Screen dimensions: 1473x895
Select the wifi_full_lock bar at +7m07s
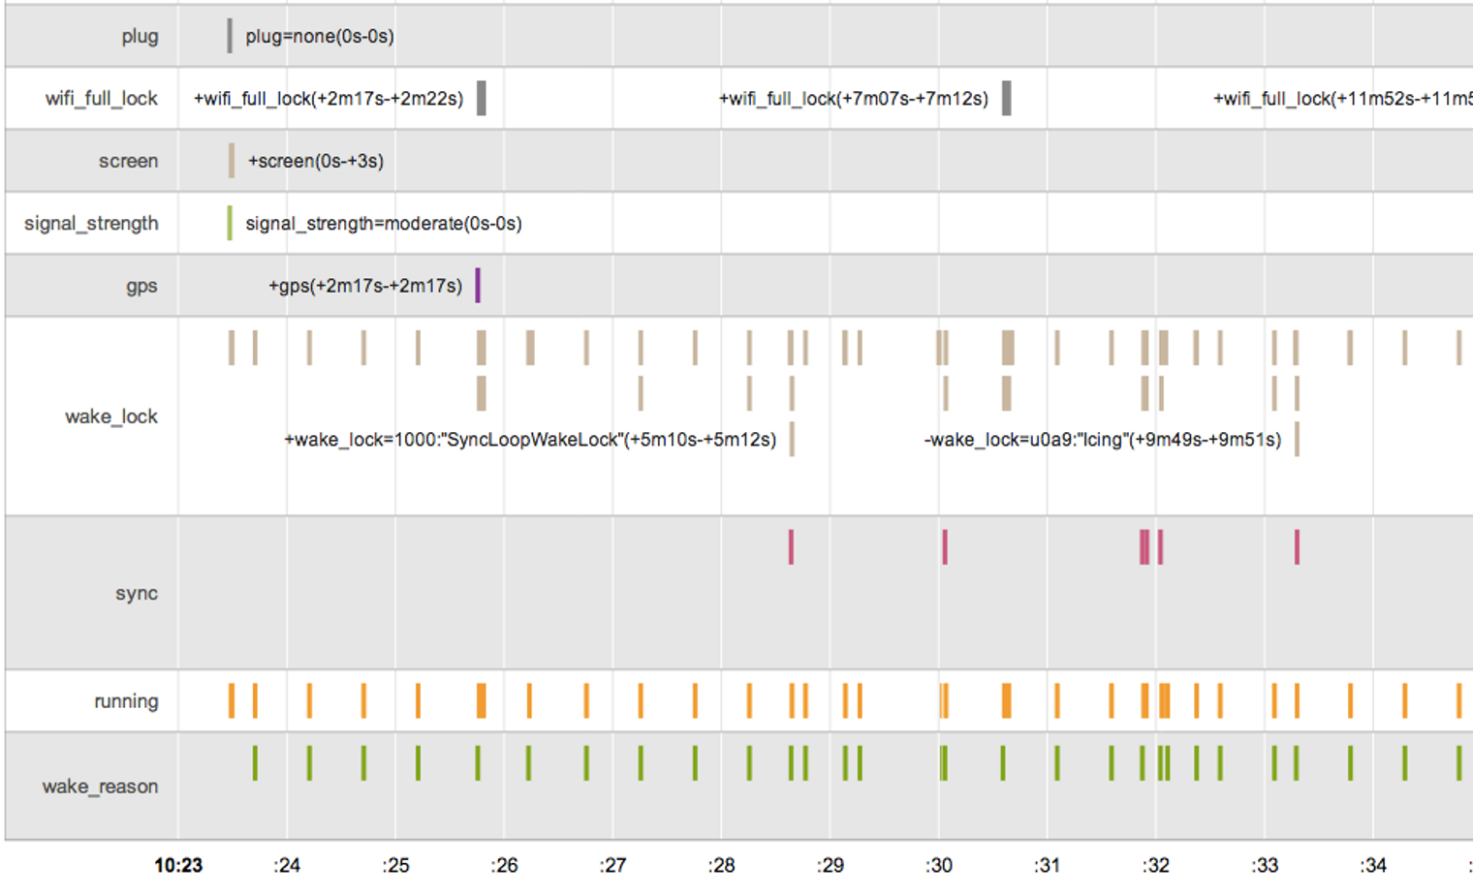tap(1007, 98)
